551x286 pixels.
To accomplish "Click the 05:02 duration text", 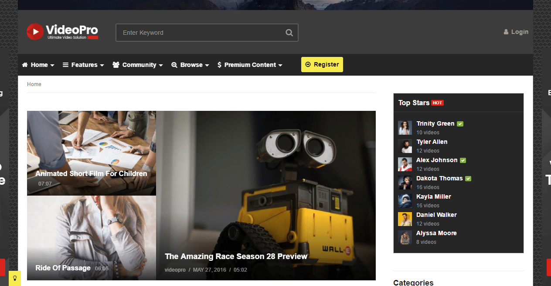I will point(240,270).
